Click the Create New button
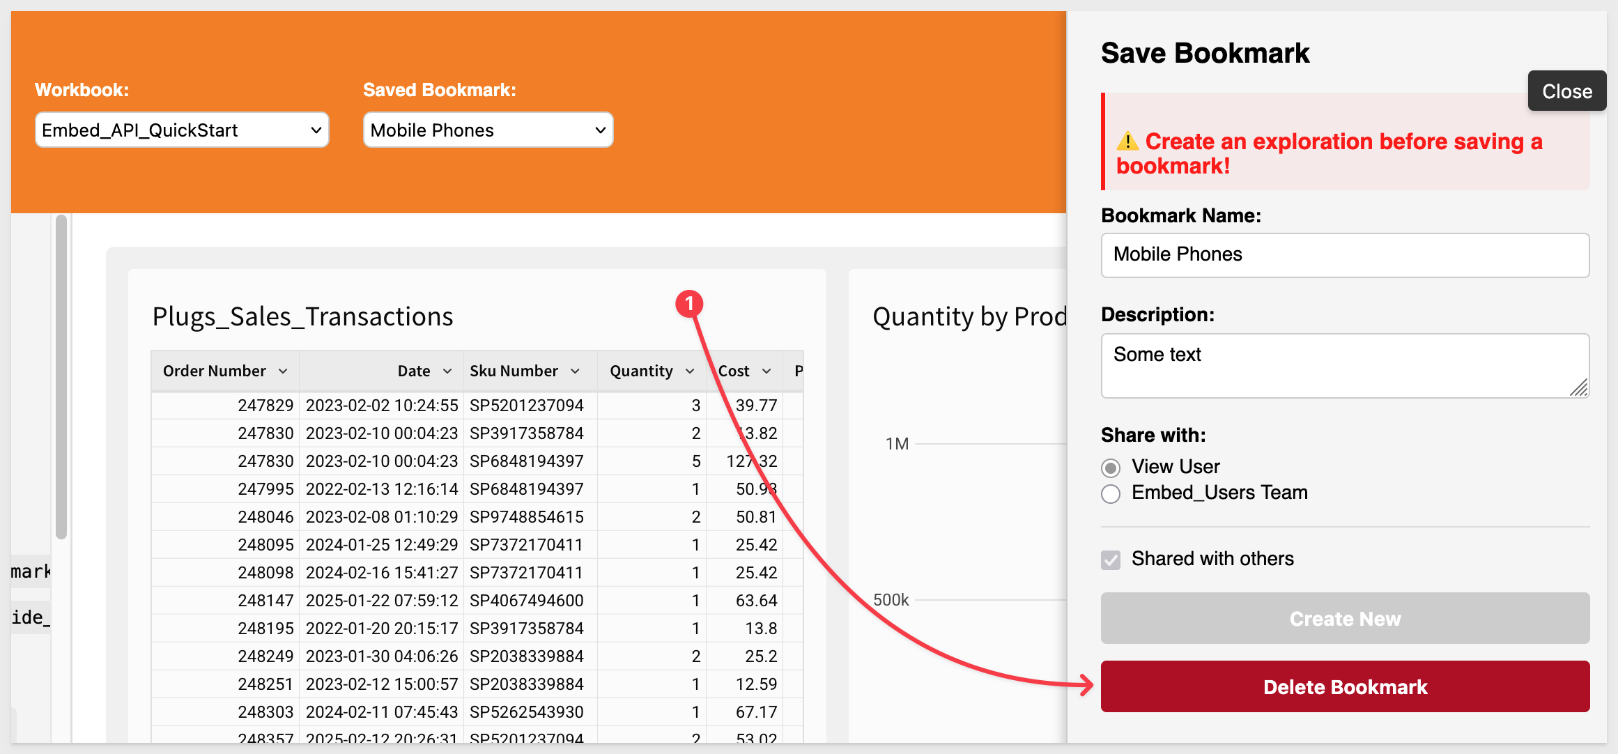Image resolution: width=1618 pixels, height=754 pixels. tap(1345, 618)
